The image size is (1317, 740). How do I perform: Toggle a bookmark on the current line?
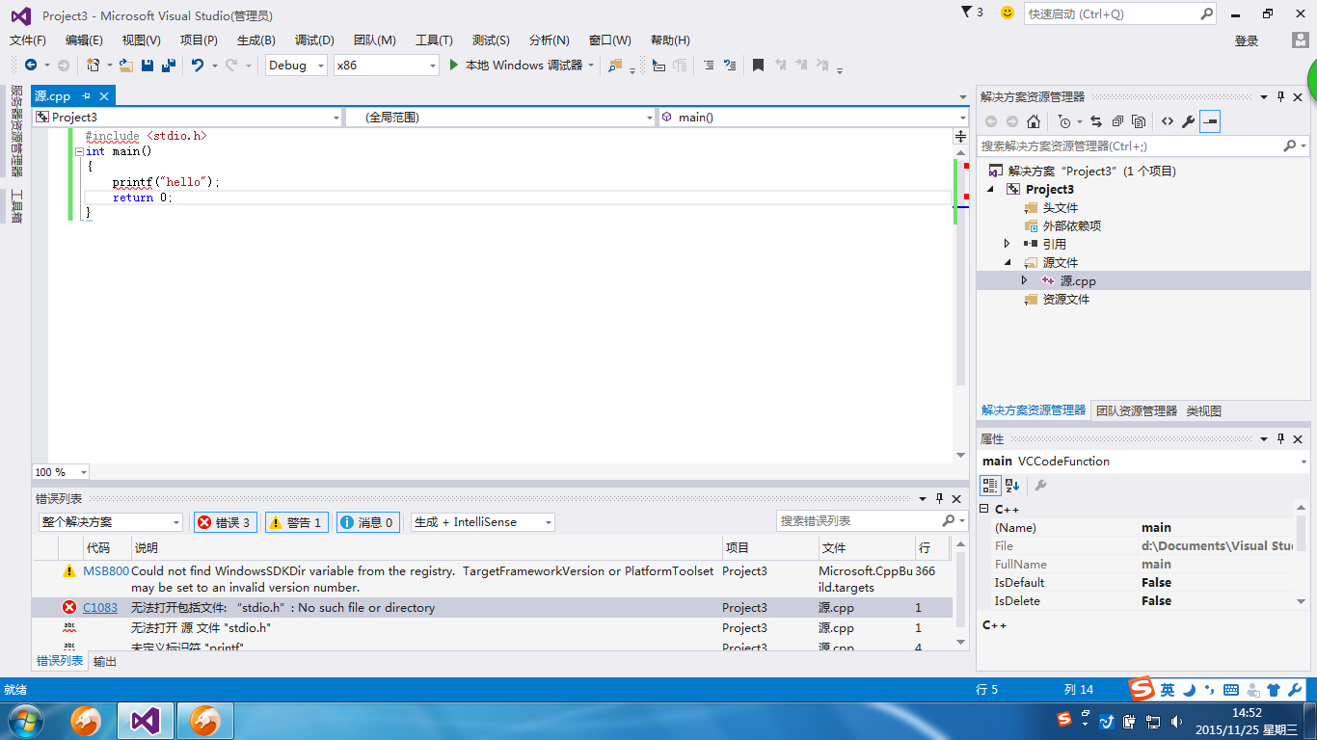(758, 65)
